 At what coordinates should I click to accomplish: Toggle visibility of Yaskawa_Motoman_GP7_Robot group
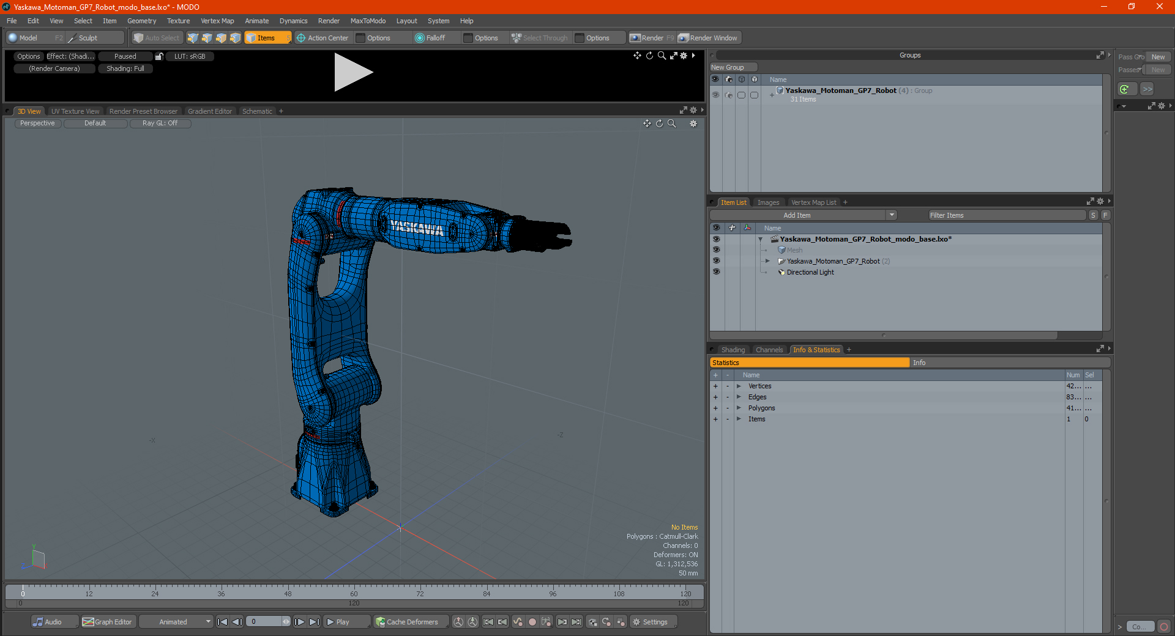(715, 95)
